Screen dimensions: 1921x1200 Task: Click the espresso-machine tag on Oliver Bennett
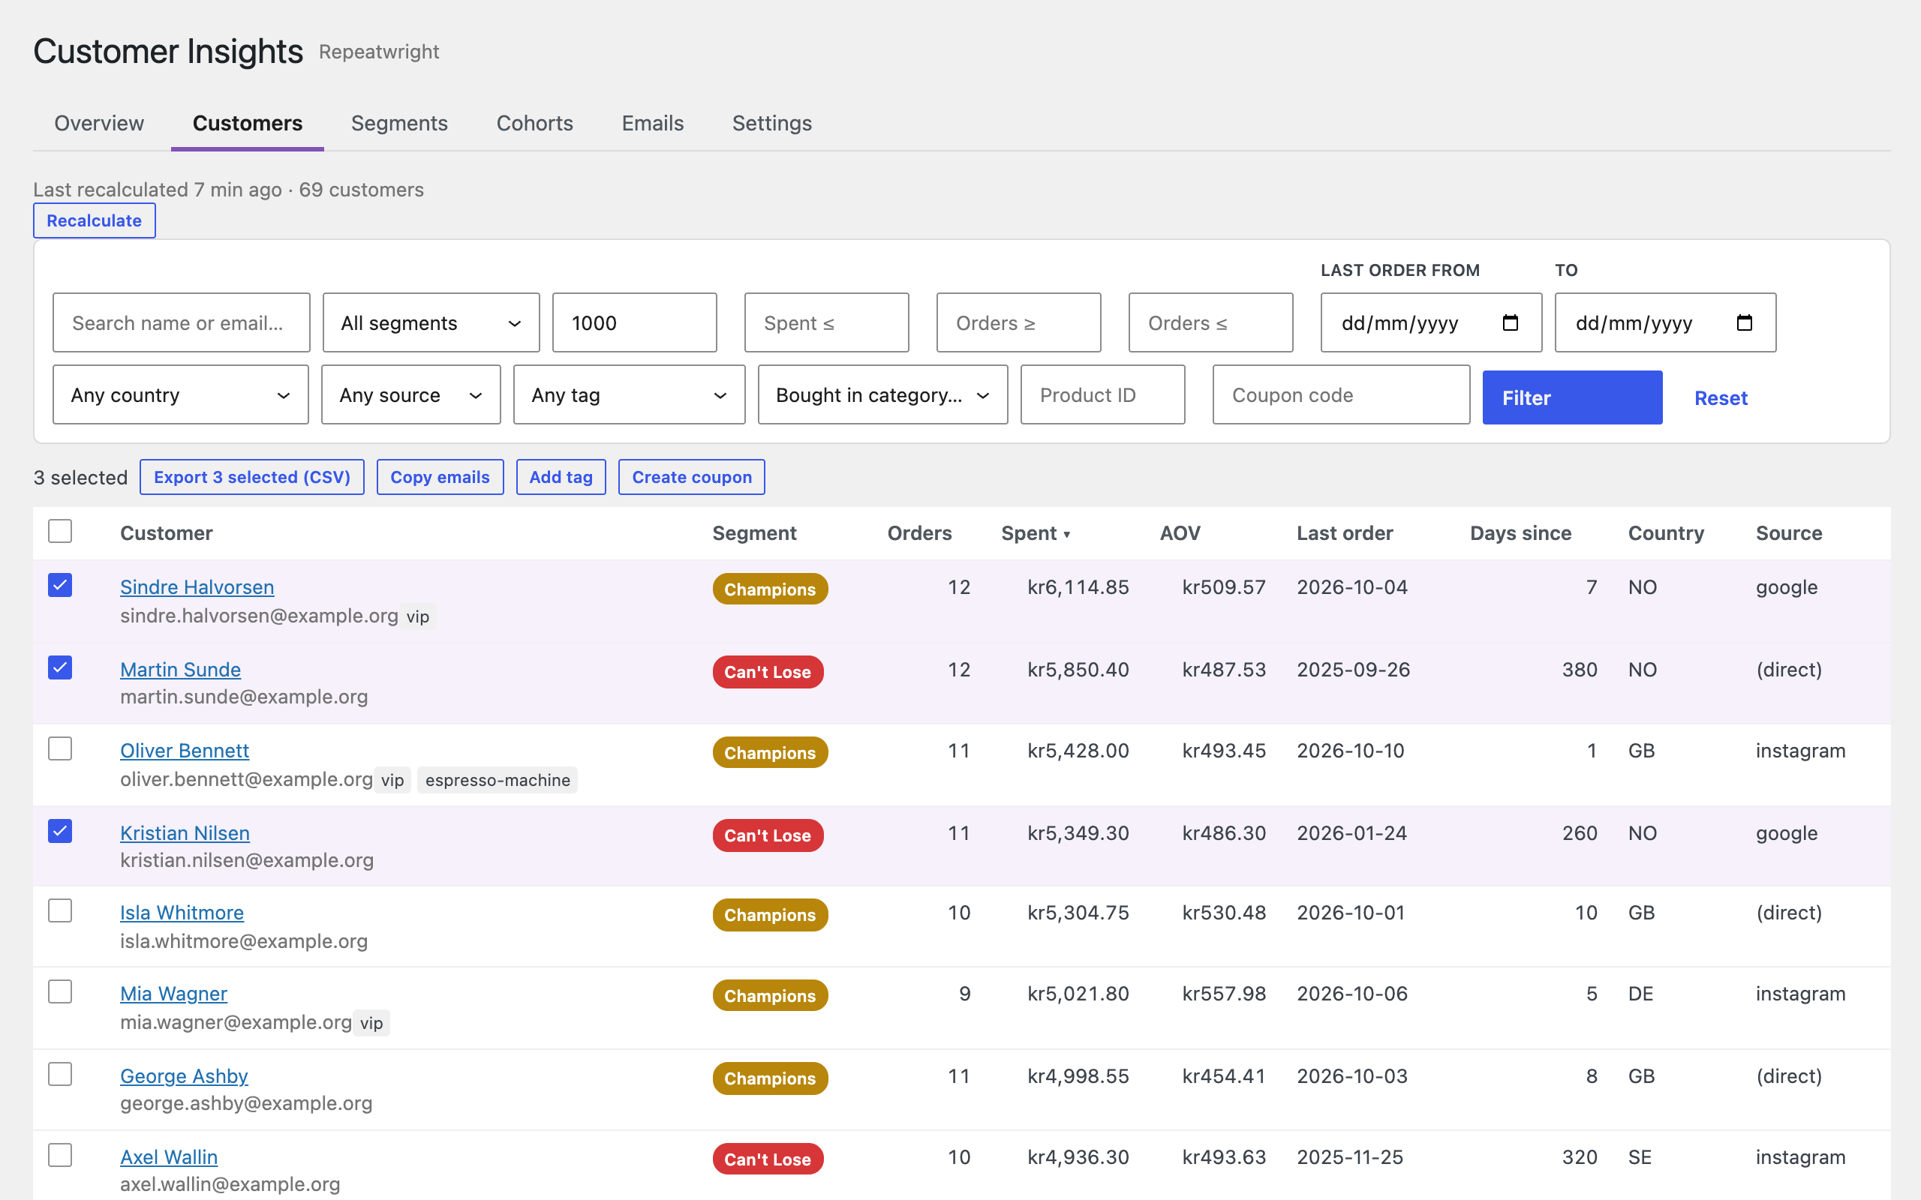tap(498, 780)
